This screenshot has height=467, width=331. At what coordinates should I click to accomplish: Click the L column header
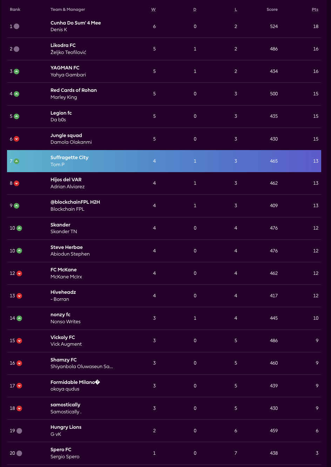[x=236, y=9]
